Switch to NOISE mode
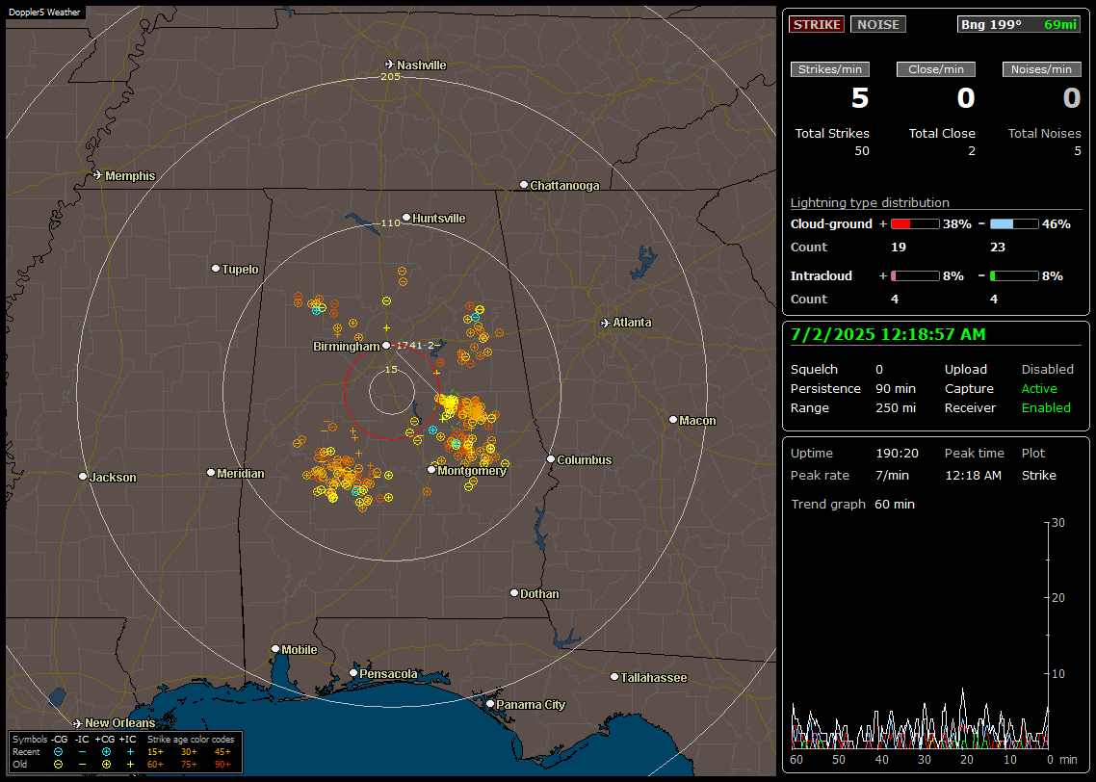Screen dimensions: 1096x782 pos(878,24)
